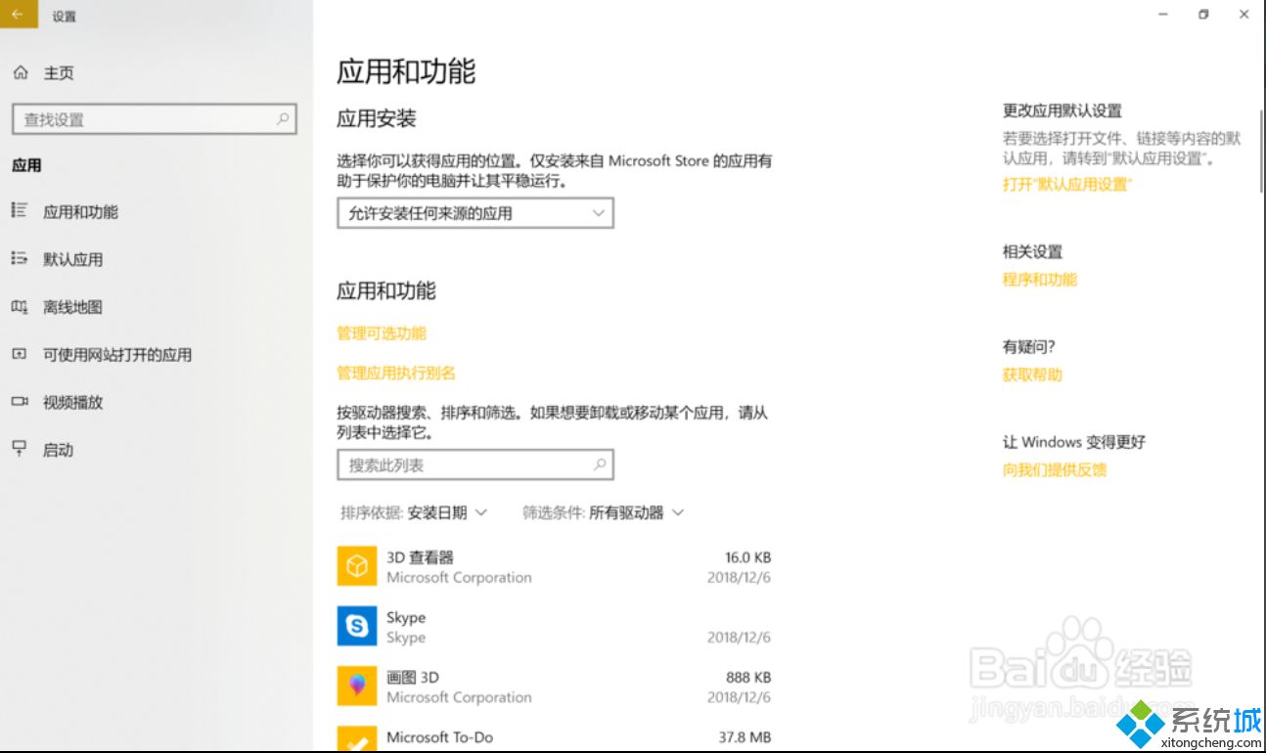Select 启动 in the sidebar

point(58,450)
